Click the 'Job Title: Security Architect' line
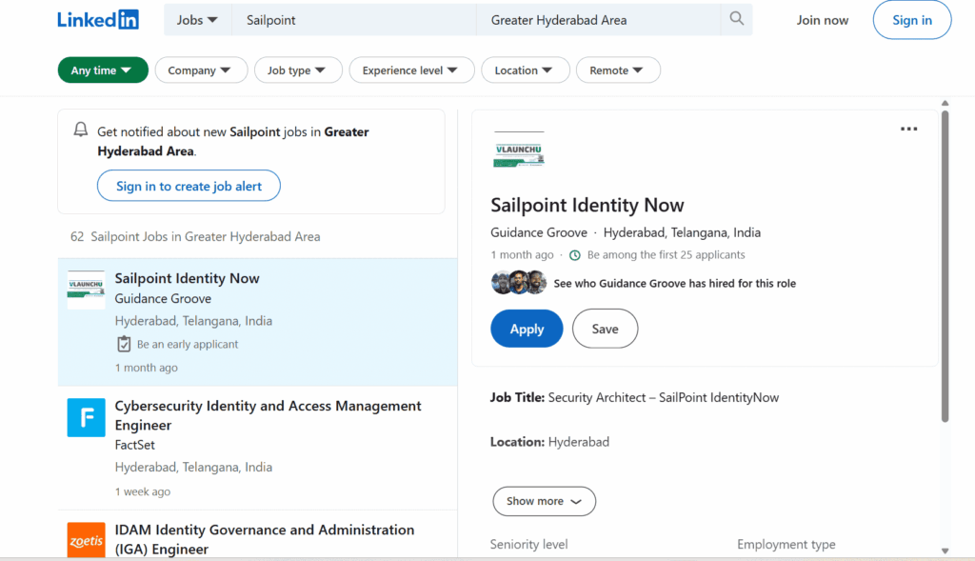The width and height of the screenshot is (975, 561). (x=634, y=397)
